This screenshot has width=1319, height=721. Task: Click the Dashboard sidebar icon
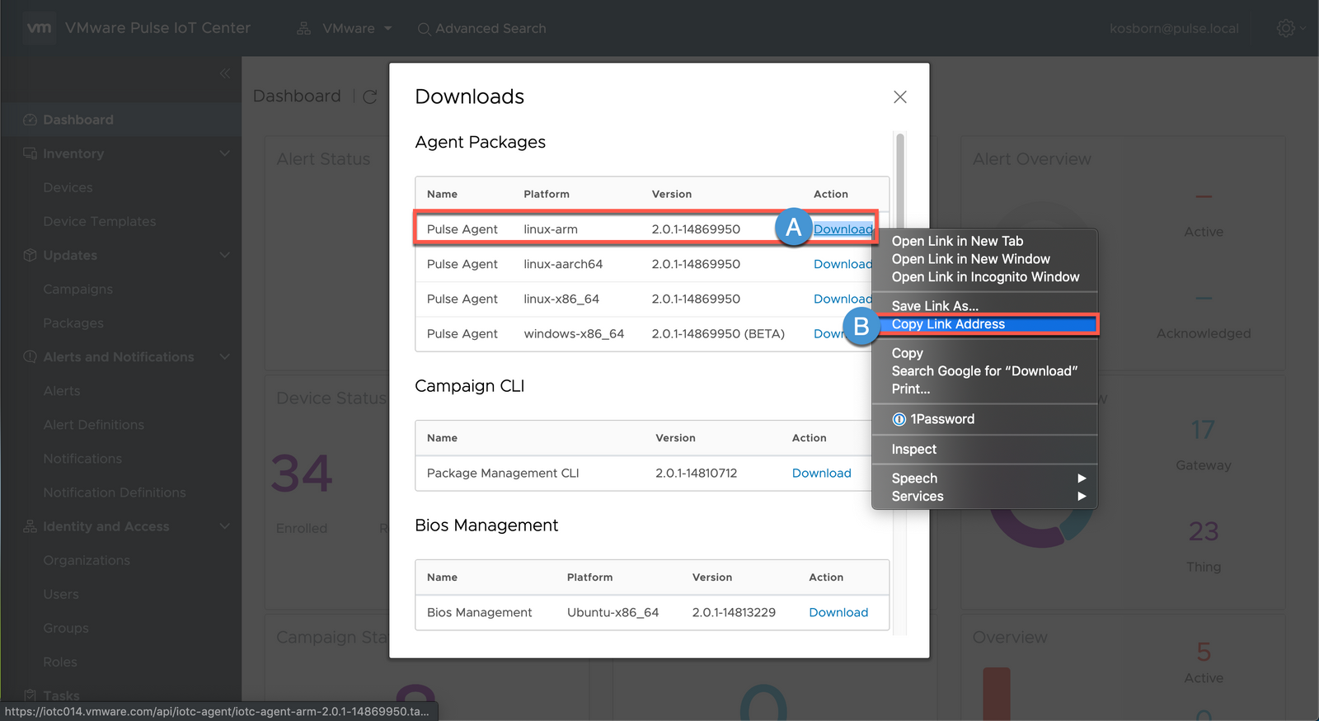(31, 120)
